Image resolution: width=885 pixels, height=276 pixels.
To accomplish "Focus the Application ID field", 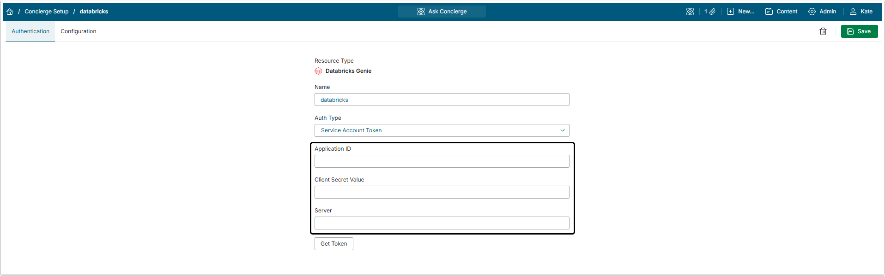I will (442, 161).
